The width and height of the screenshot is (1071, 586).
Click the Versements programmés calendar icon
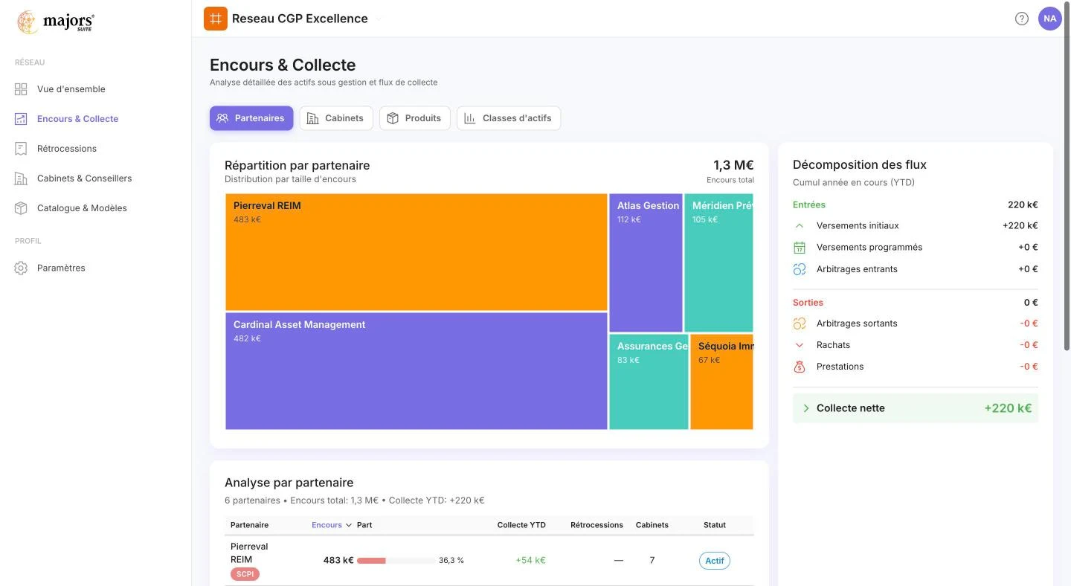(x=800, y=248)
